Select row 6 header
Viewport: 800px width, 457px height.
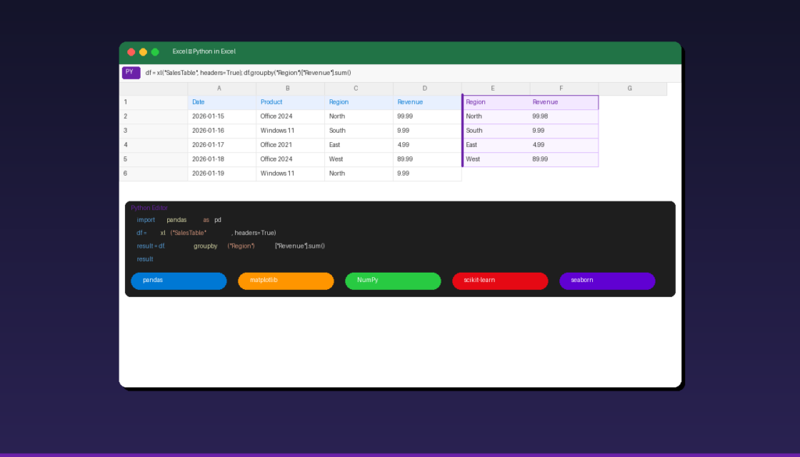(153, 173)
